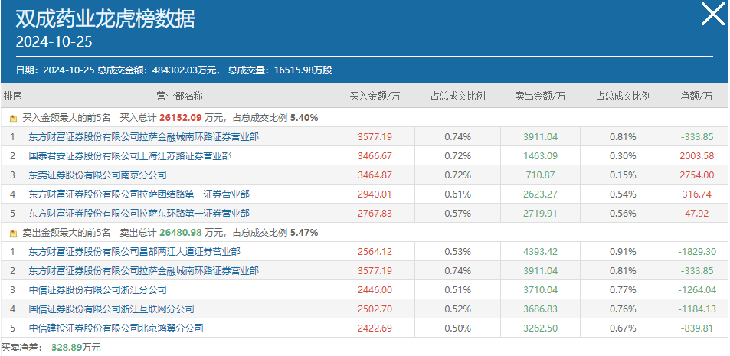Click net amount -1829.30
Viewport: 730px width, 356px height.
[x=696, y=251]
